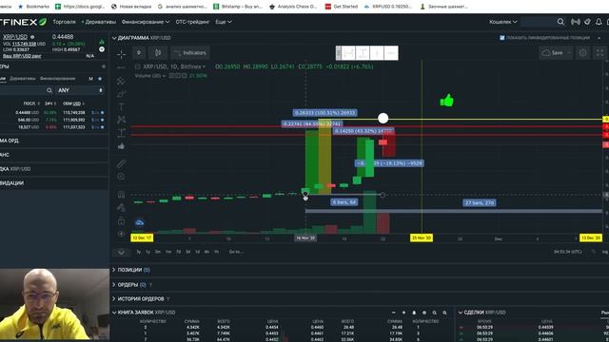Favorite the 18,527 USD ticker row star
The image size is (609, 342).
tap(102, 126)
